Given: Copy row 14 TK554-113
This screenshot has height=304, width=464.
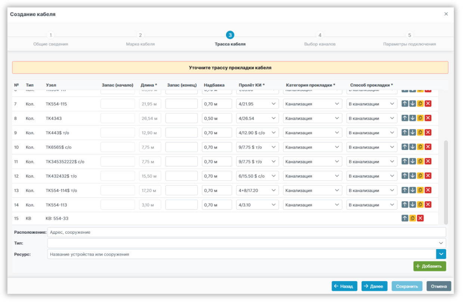Looking at the screenshot, I should (x=420, y=205).
